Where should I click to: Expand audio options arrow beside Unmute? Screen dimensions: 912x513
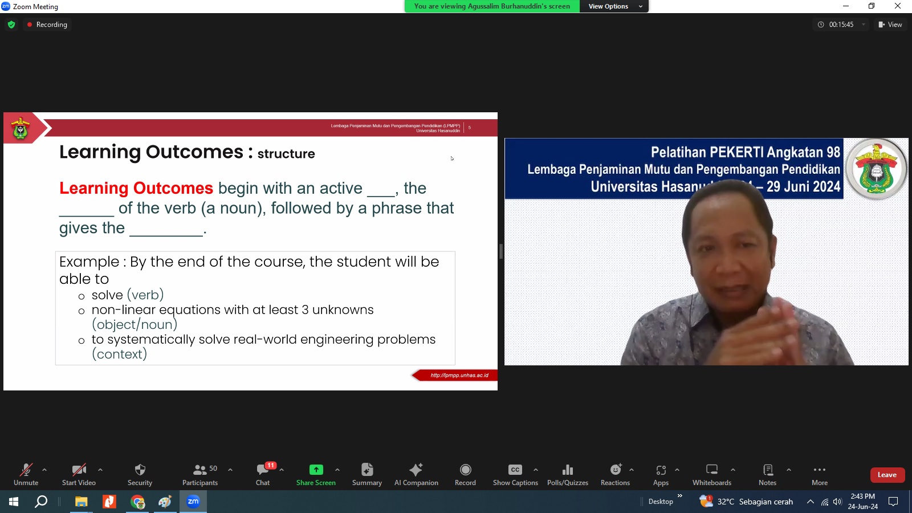(44, 470)
